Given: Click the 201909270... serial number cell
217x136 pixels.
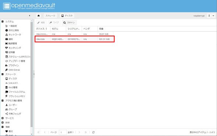Looking at the screenshot, I should [74, 39].
